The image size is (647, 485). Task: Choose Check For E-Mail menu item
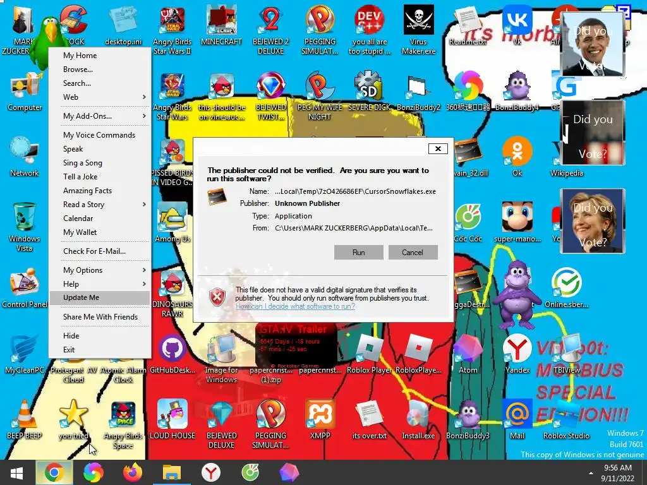coord(100,251)
